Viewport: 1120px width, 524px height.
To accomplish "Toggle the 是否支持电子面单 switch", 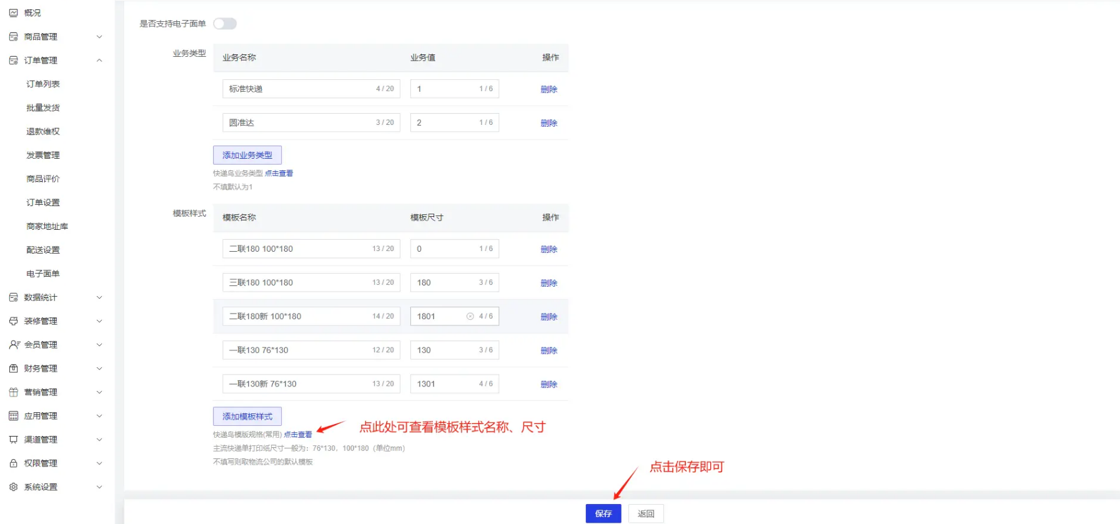I will tap(225, 24).
